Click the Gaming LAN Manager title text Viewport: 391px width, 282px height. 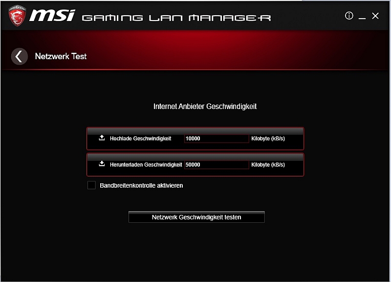[176, 18]
